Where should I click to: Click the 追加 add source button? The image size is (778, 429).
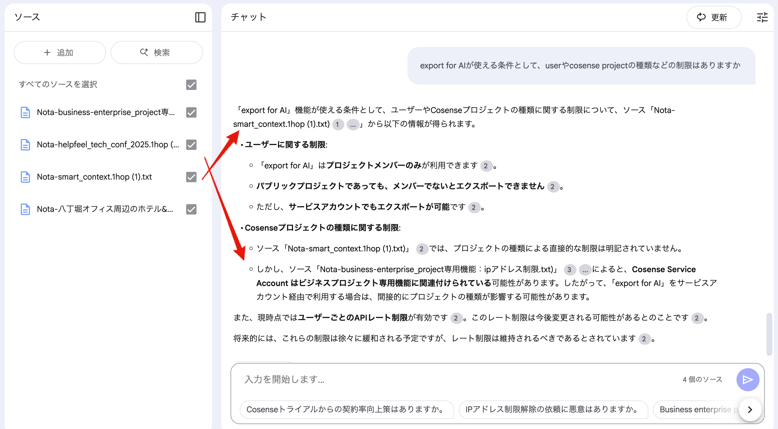60,52
